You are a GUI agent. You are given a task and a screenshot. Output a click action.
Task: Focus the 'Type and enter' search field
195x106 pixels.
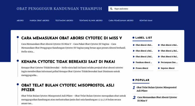143,9
